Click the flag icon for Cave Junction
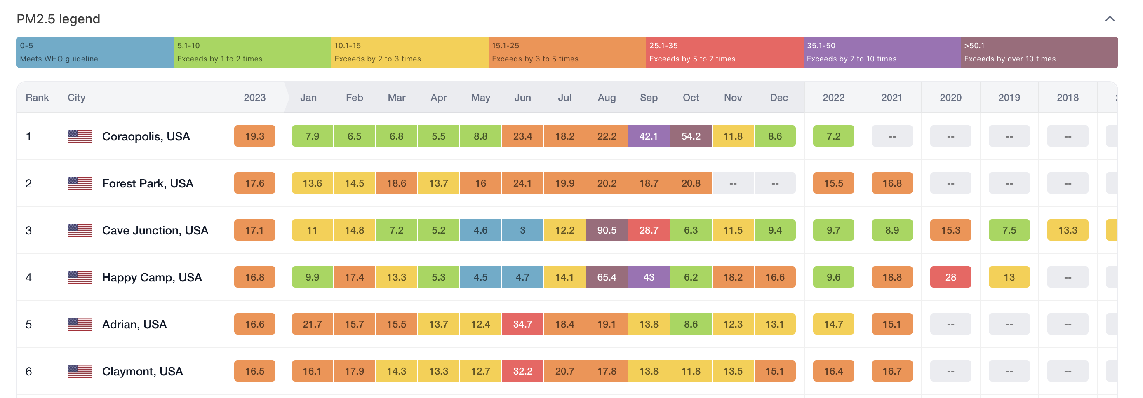The image size is (1143, 398). click(80, 230)
